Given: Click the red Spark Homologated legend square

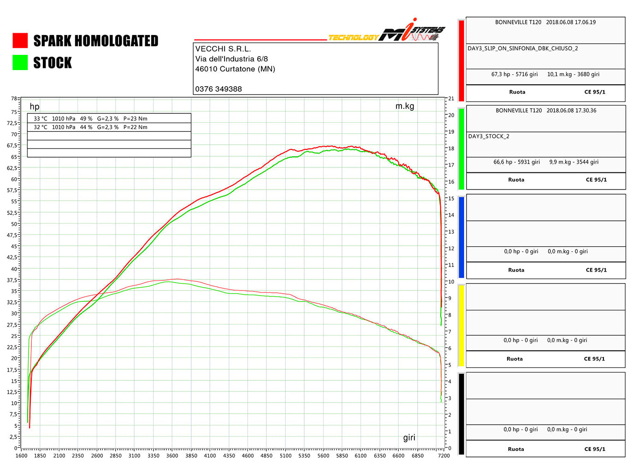Looking at the screenshot, I should (20, 41).
